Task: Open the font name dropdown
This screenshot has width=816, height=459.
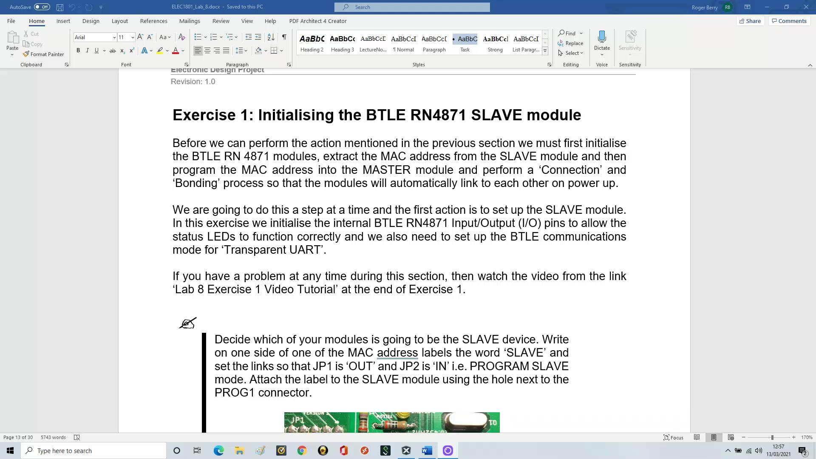Action: tap(114, 37)
